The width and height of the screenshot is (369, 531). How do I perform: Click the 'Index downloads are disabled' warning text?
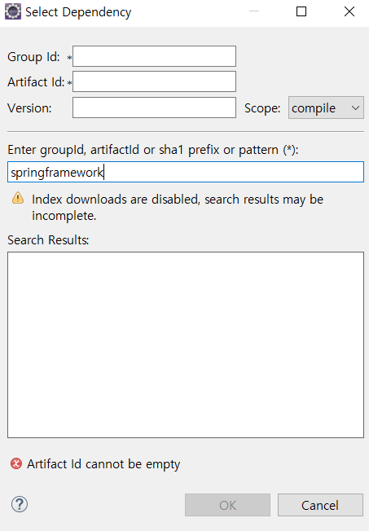pyautogui.click(x=178, y=207)
